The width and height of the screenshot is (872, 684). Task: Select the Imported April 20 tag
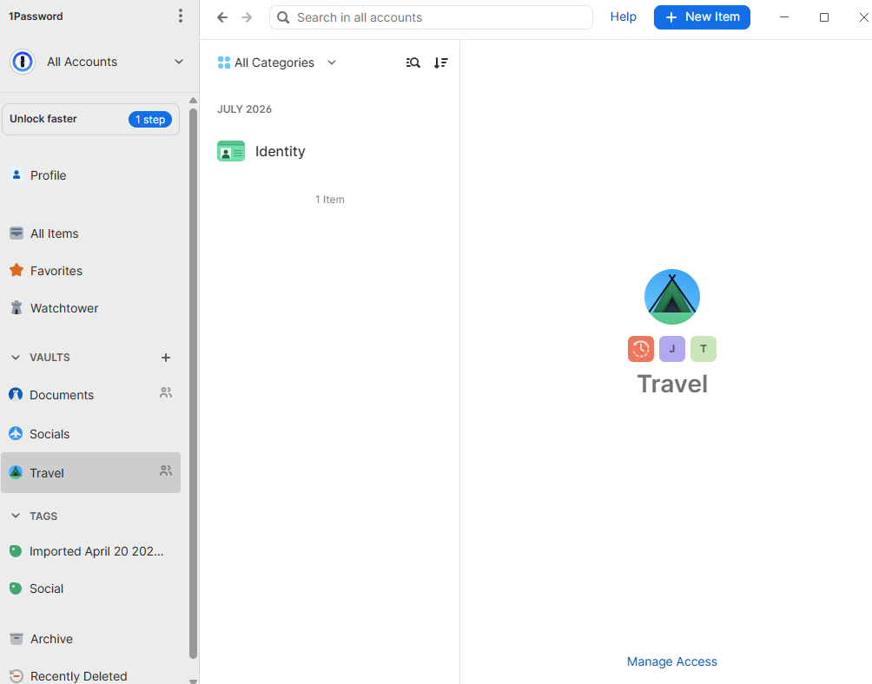(x=90, y=551)
